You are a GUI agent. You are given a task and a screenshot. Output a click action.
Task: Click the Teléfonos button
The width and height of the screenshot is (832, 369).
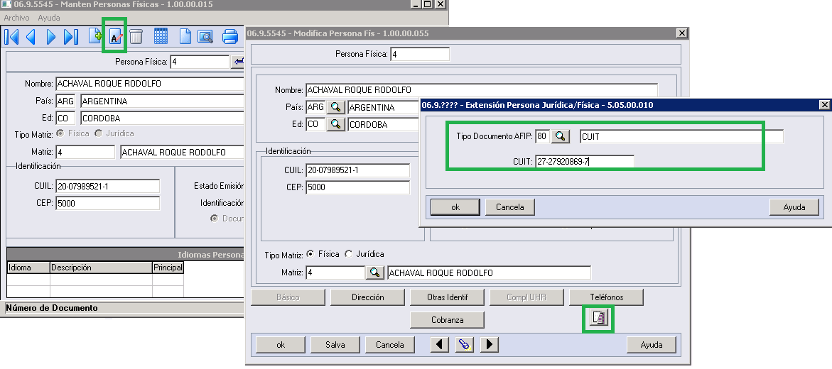[x=607, y=297]
